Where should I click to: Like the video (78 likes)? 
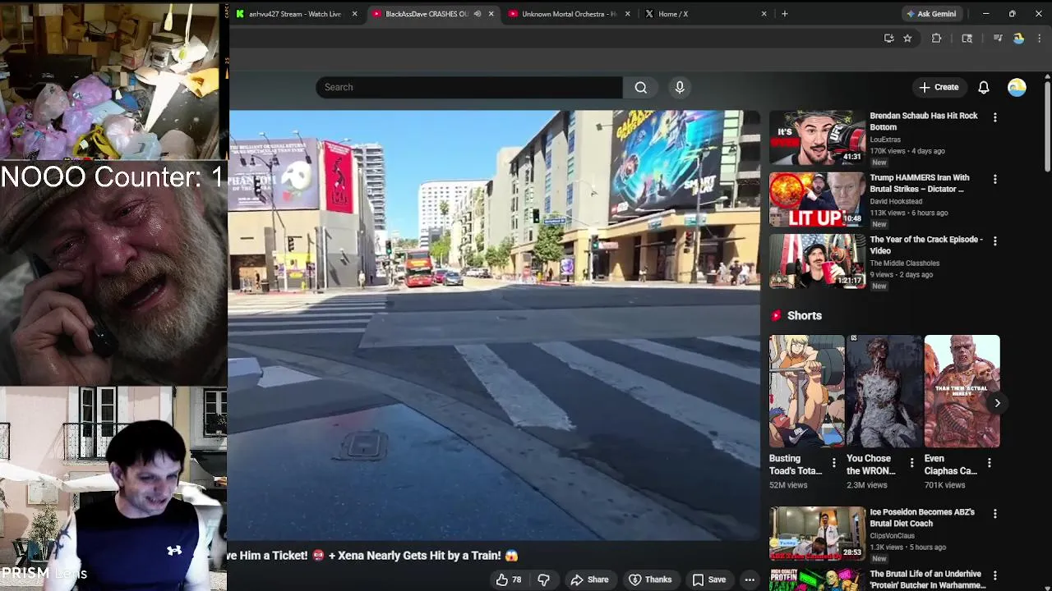point(508,580)
